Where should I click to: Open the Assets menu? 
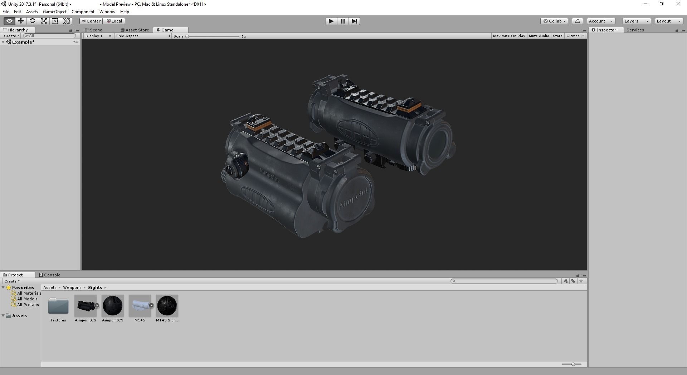coord(32,12)
